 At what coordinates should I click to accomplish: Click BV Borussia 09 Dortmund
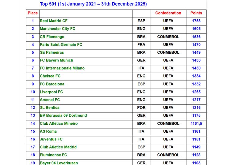click(63, 116)
